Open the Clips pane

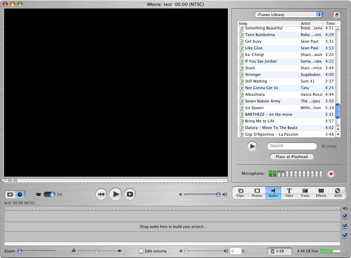pyautogui.click(x=240, y=193)
